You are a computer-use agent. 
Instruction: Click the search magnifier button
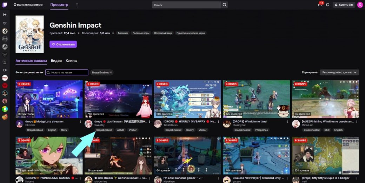[x=224, y=5]
